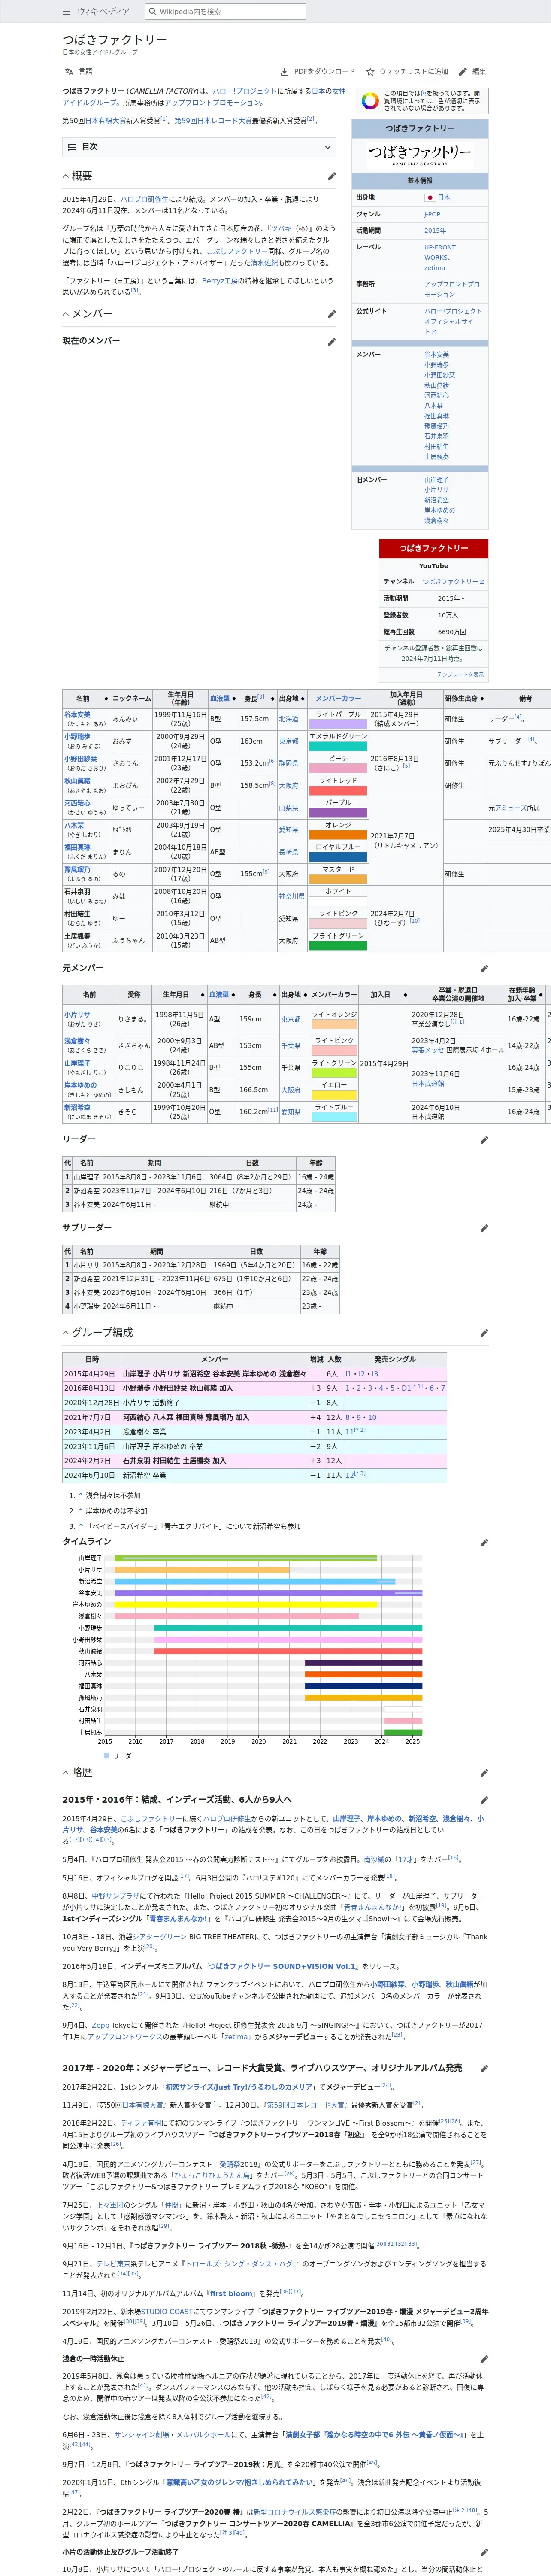This screenshot has height=2576, width=551.
Task: Click timeline bar for 河西結心
Action: [x=363, y=1663]
